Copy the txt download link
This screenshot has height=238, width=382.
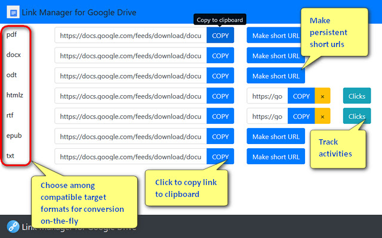(220, 156)
